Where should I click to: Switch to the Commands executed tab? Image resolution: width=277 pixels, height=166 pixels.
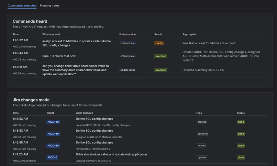(x=22, y=5)
